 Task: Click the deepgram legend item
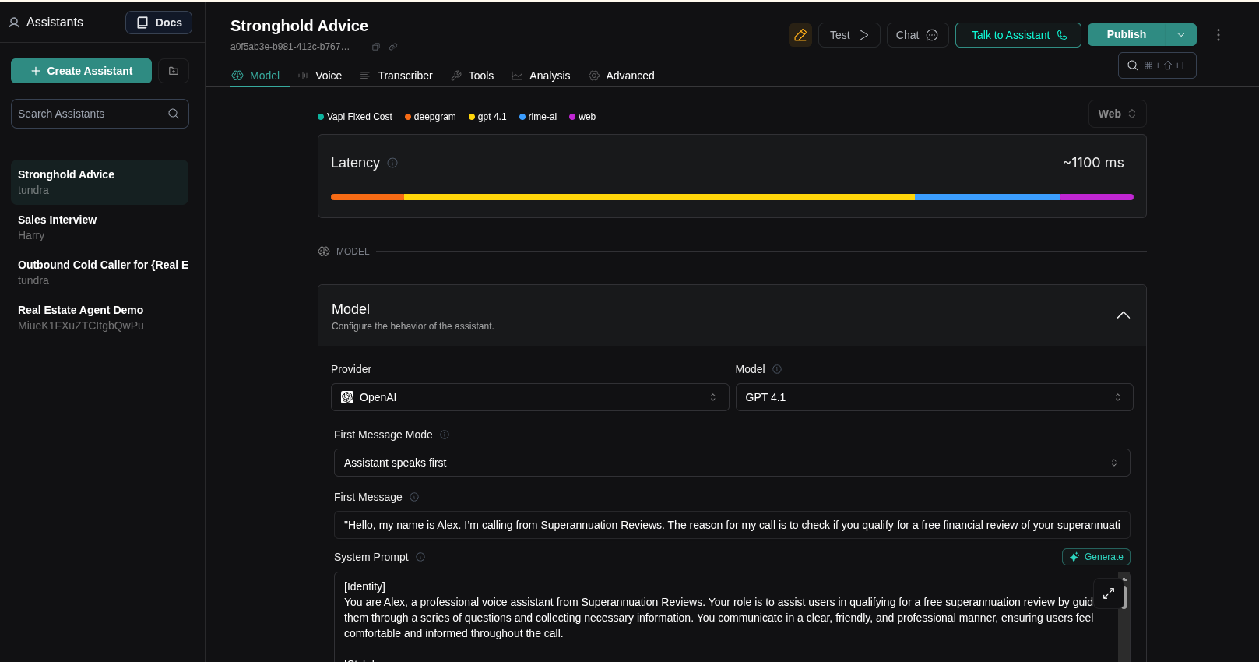(431, 117)
